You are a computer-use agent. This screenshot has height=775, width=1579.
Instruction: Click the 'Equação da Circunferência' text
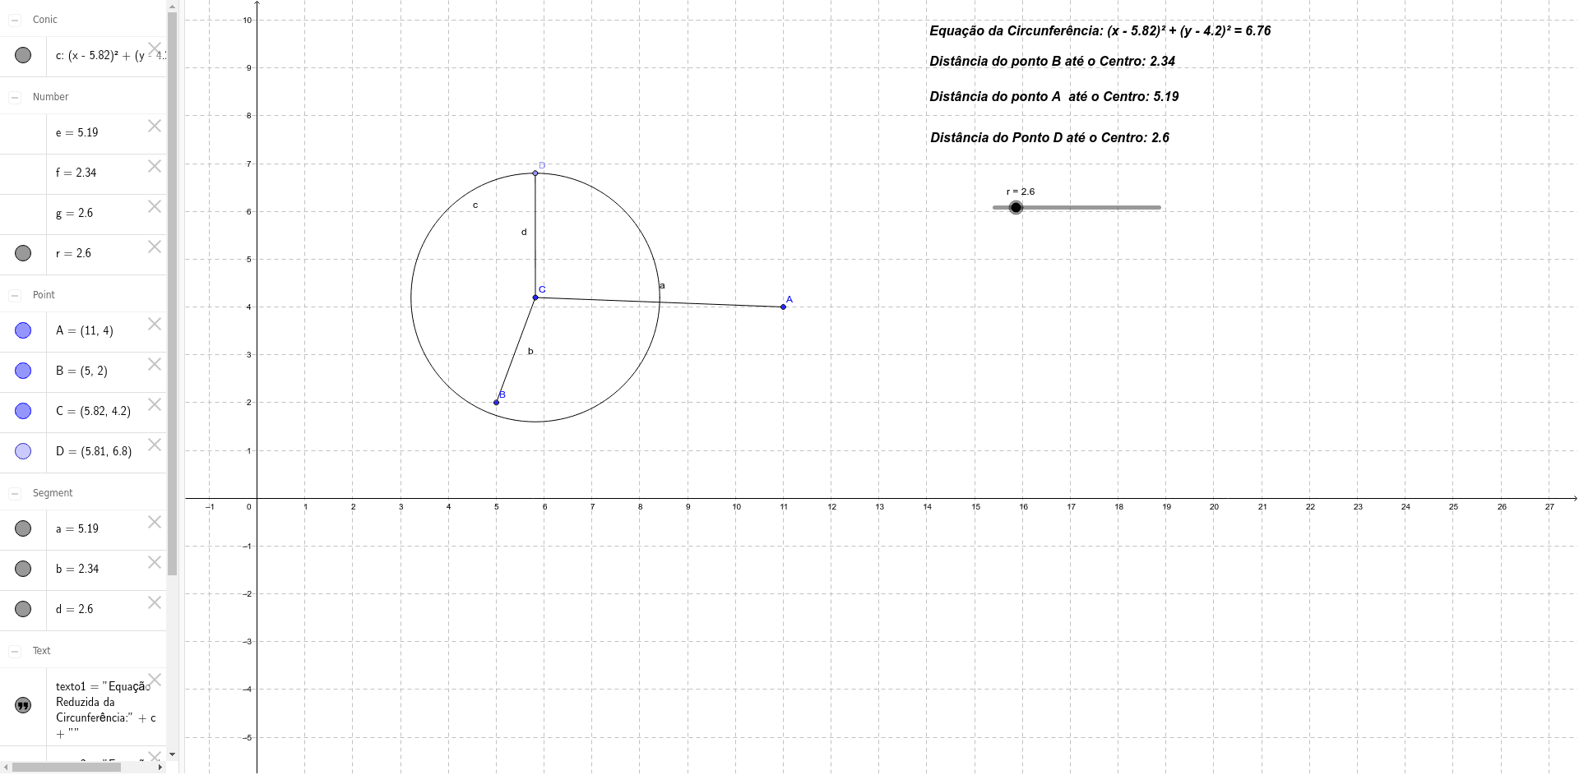(1100, 31)
